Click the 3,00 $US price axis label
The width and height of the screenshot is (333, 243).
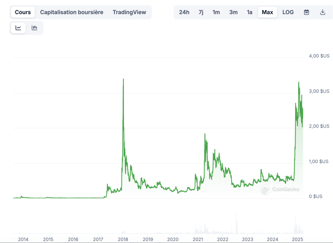pos(319,91)
